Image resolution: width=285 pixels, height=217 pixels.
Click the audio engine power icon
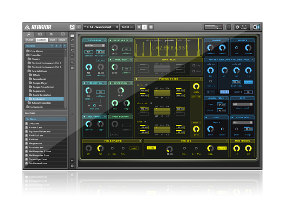237,27
